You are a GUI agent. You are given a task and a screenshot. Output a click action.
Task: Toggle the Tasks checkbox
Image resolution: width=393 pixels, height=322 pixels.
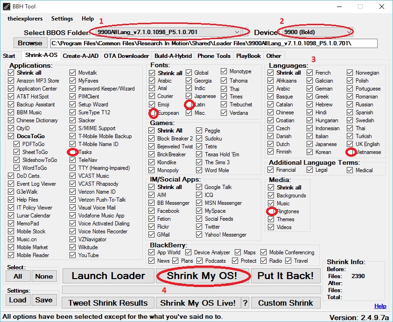[x=73, y=152]
